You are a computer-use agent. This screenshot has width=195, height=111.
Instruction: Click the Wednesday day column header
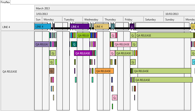[91, 19]
